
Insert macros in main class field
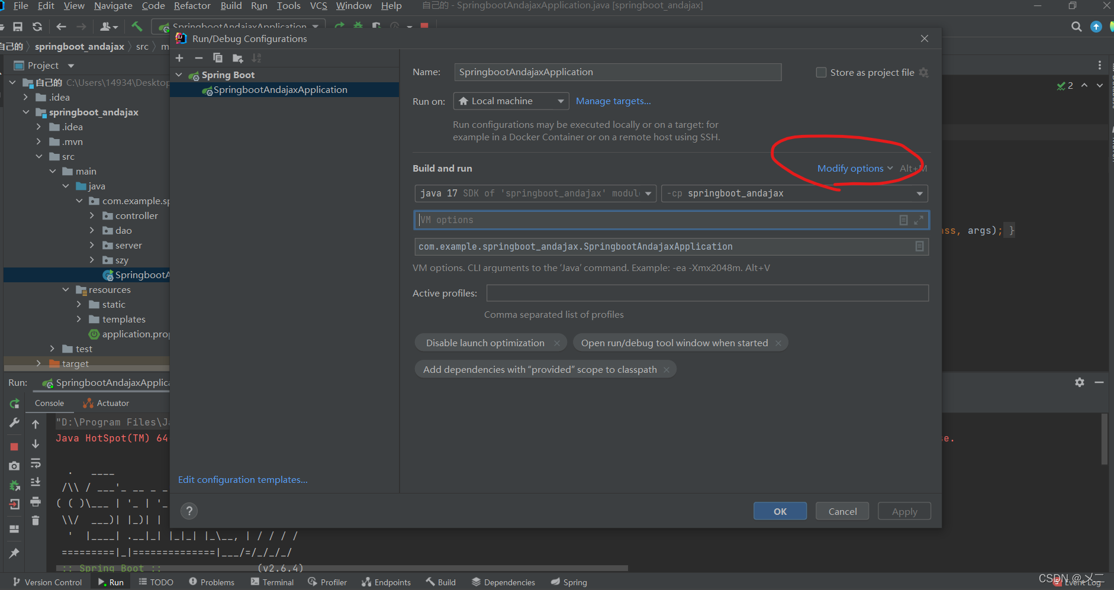point(919,246)
